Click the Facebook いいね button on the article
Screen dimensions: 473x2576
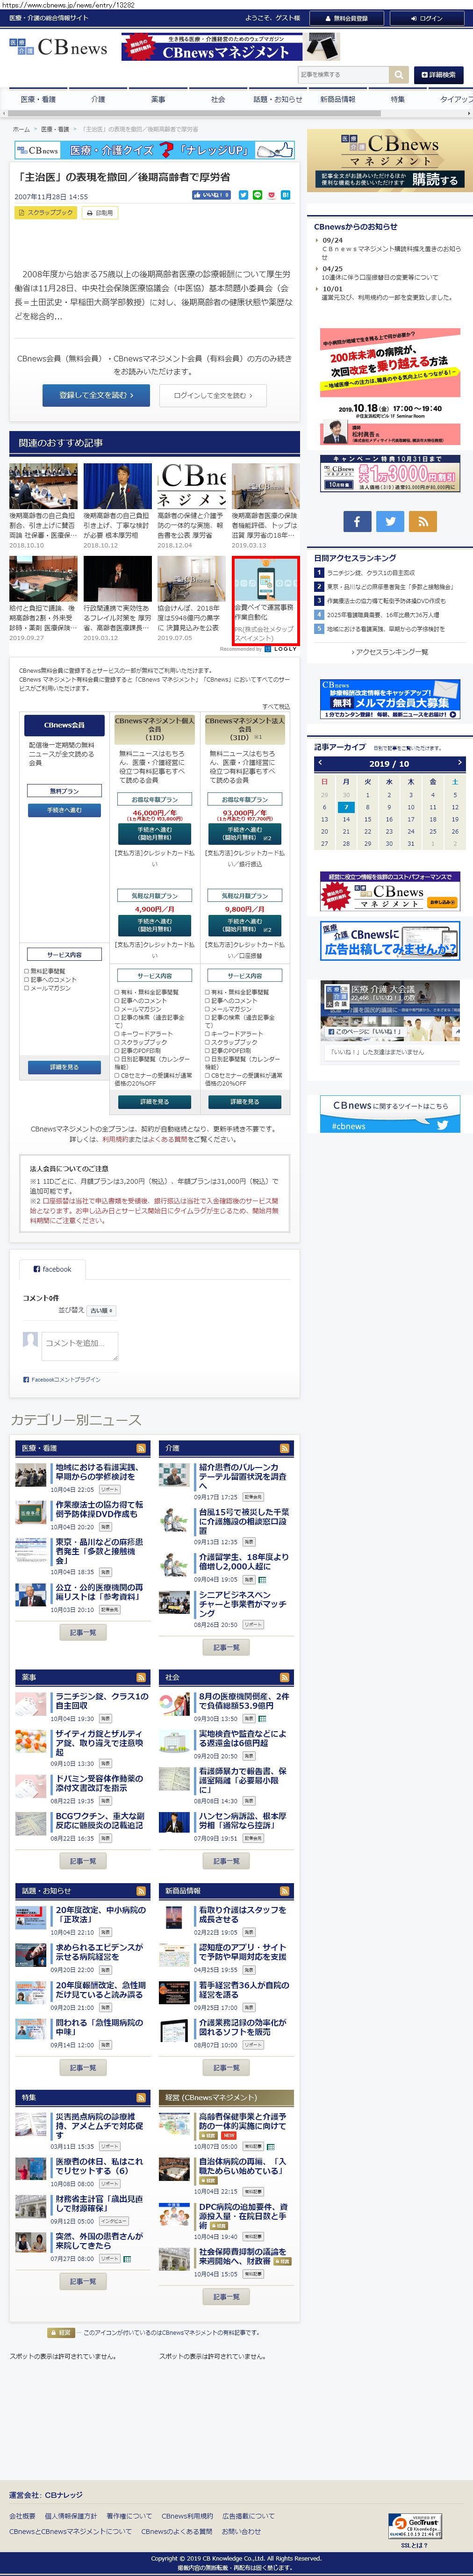(x=211, y=195)
